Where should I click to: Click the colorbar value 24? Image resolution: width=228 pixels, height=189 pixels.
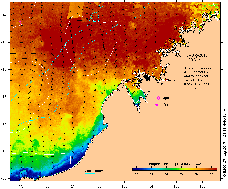click(166, 174)
